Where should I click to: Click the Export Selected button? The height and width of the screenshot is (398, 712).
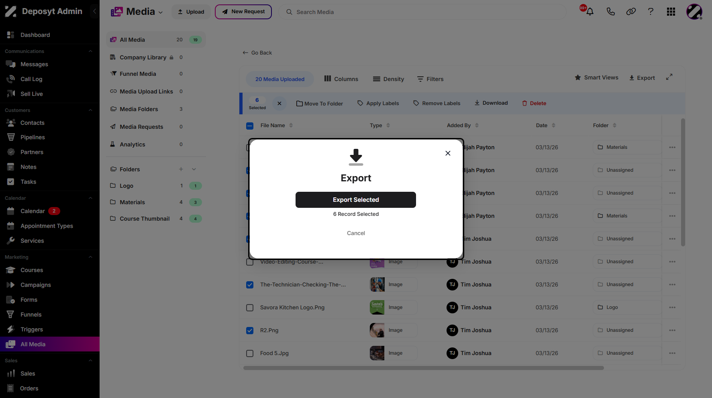coord(356,200)
